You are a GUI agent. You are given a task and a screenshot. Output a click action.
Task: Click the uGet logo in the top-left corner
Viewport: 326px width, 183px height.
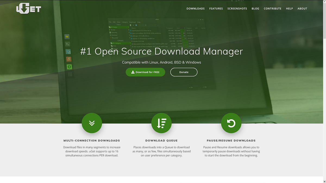28,8
